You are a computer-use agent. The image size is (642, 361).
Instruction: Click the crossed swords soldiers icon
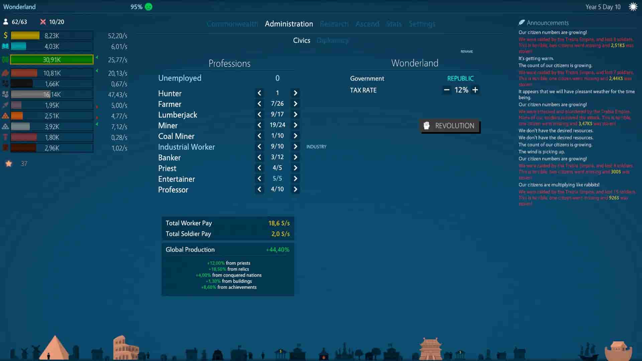[43, 22]
